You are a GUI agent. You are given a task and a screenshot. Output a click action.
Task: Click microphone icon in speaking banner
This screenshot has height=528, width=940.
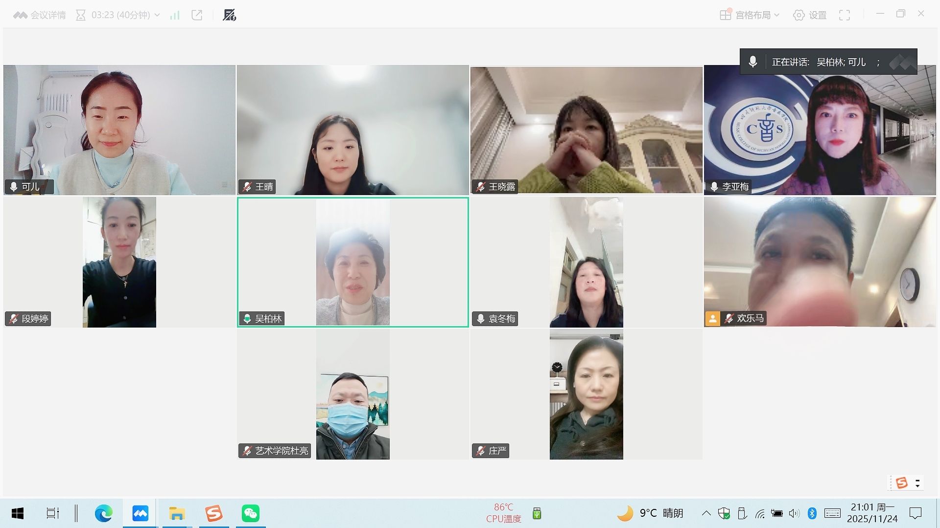pyautogui.click(x=753, y=62)
